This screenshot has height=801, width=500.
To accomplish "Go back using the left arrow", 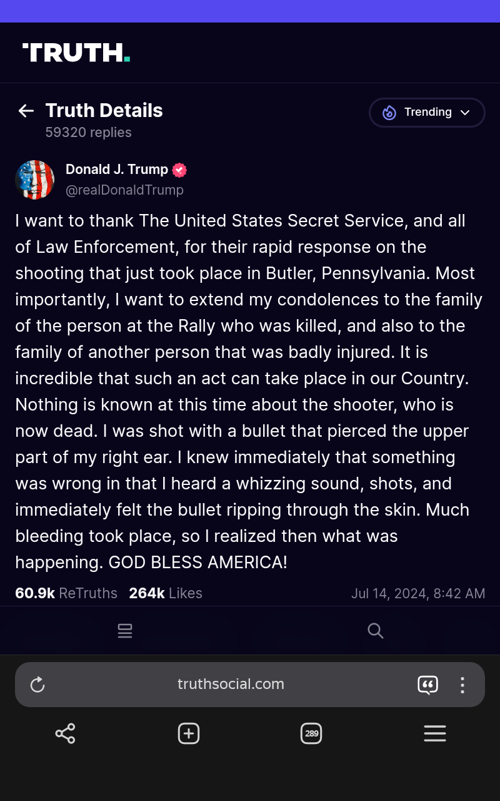I will (26, 111).
